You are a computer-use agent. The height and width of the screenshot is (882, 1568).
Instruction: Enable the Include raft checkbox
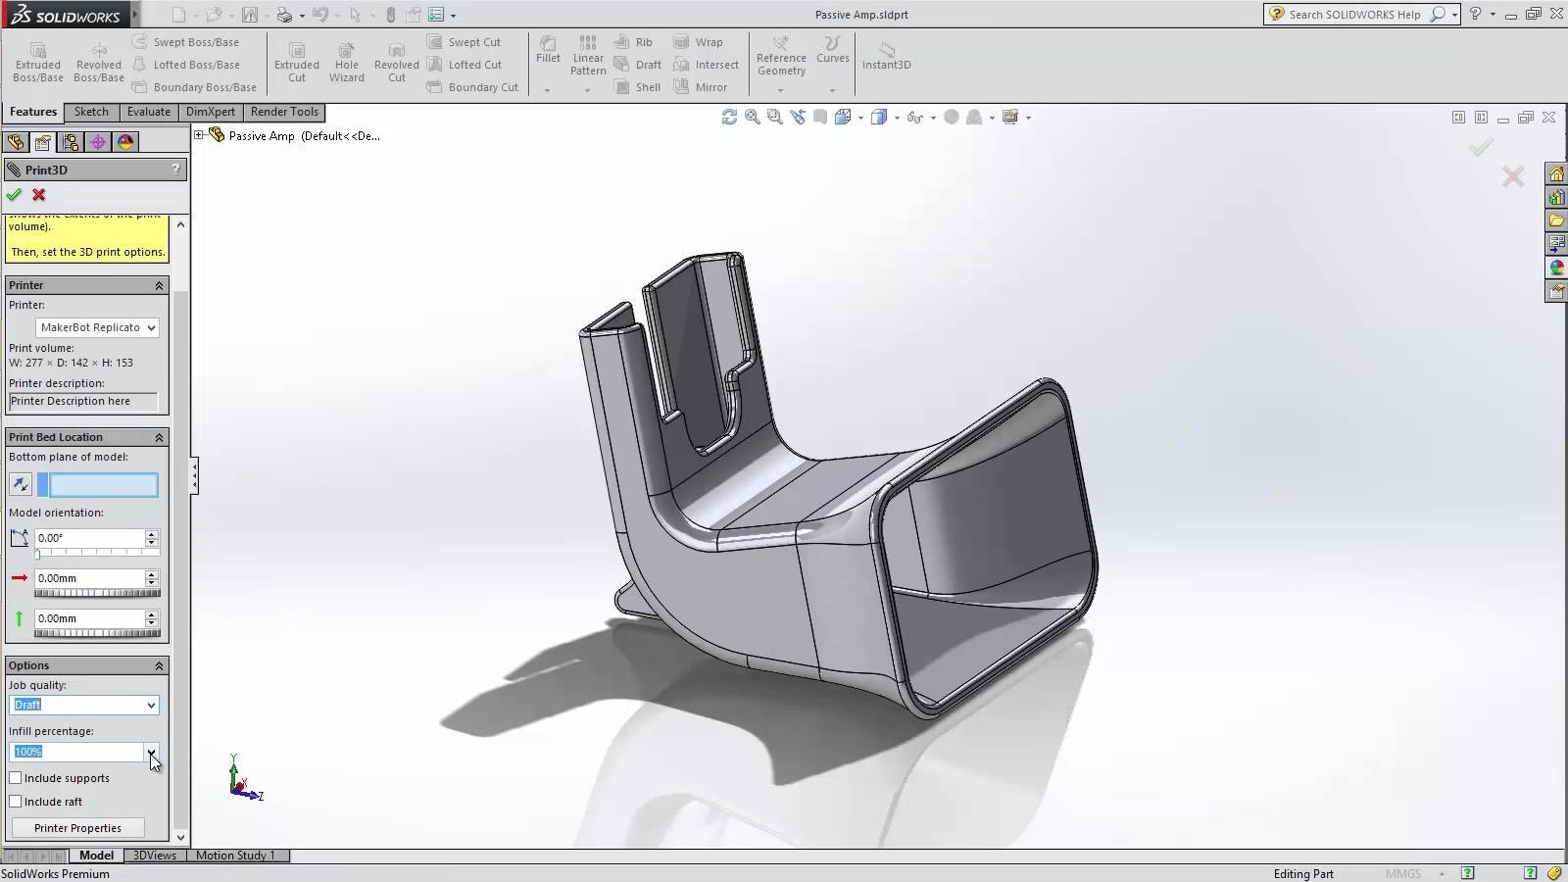click(x=16, y=802)
